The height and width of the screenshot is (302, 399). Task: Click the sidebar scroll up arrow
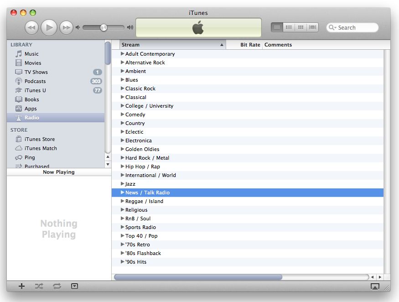point(108,157)
